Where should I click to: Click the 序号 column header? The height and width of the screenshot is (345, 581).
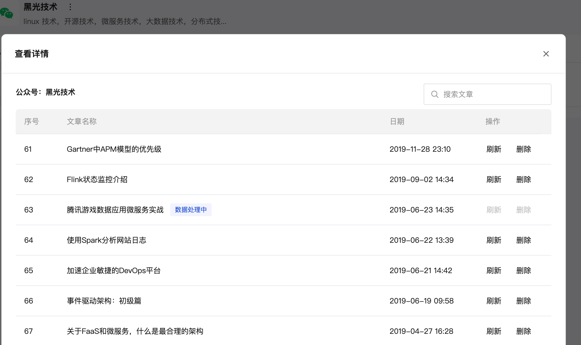coord(31,121)
